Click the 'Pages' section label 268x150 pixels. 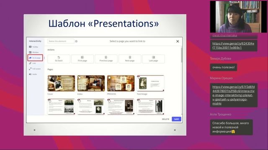(50, 70)
